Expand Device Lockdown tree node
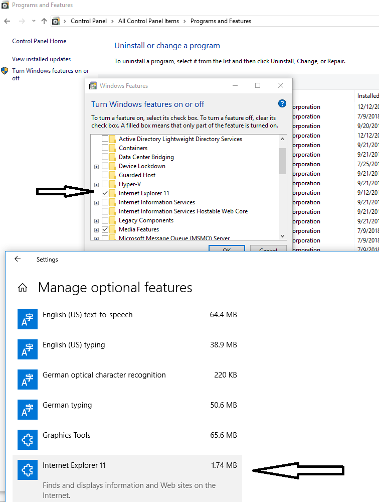Viewport: 379px width, 502px height. click(96, 167)
